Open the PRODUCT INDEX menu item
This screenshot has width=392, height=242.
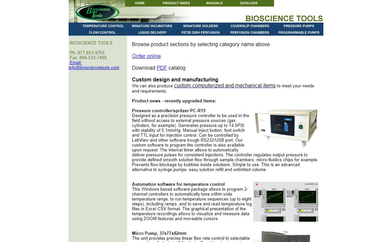176,3
